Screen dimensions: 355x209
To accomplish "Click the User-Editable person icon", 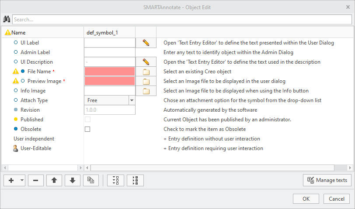I will 15,148.
